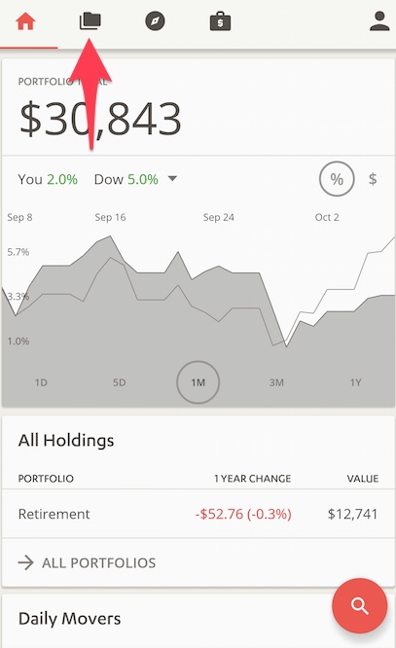This screenshot has height=648, width=396.
Task: Open the briefcase dollar icon
Action: [x=220, y=21]
